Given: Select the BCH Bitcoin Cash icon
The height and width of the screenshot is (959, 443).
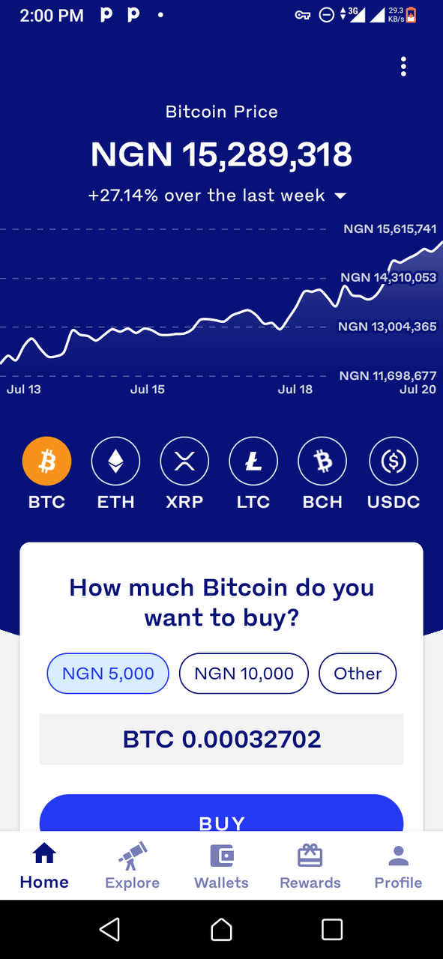Looking at the screenshot, I should pyautogui.click(x=322, y=462).
